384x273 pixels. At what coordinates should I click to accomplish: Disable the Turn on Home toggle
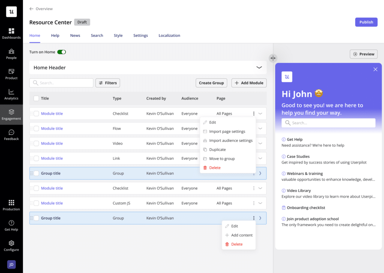pos(62,52)
